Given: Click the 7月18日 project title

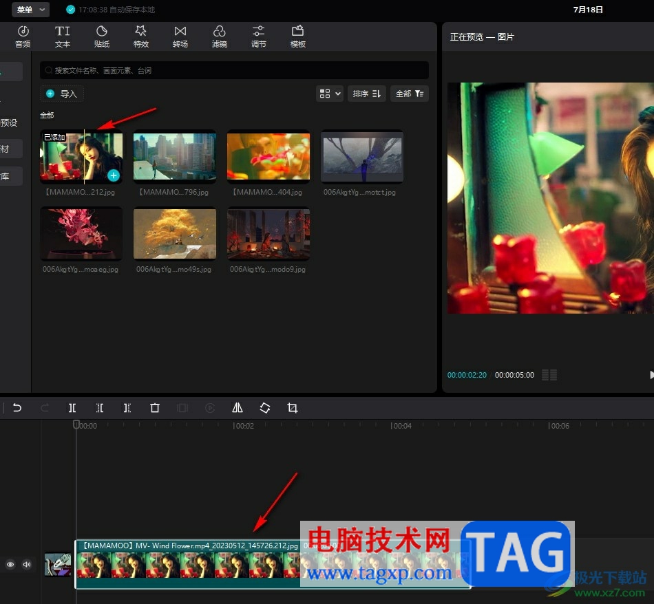Looking at the screenshot, I should [x=588, y=10].
